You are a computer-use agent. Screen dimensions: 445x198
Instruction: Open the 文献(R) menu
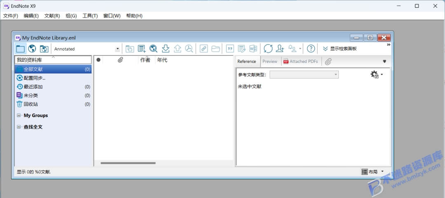pyautogui.click(x=52, y=16)
